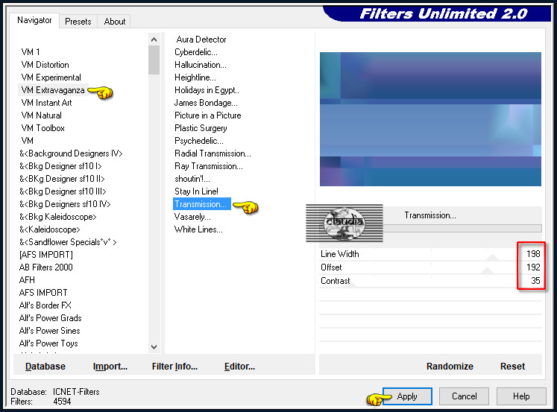Select &<Sandflower Specials°v°> category
This screenshot has width=557, height=412.
tap(68, 242)
